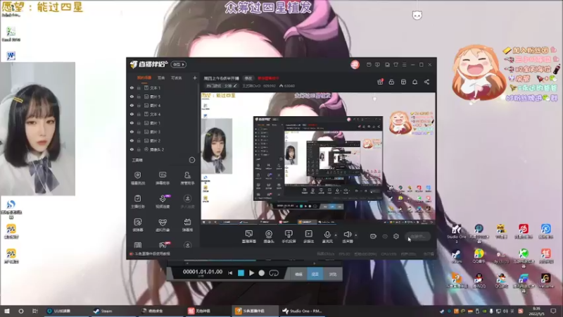Open notifications bell icon
Image resolution: width=563 pixels, height=317 pixels.
click(x=415, y=82)
